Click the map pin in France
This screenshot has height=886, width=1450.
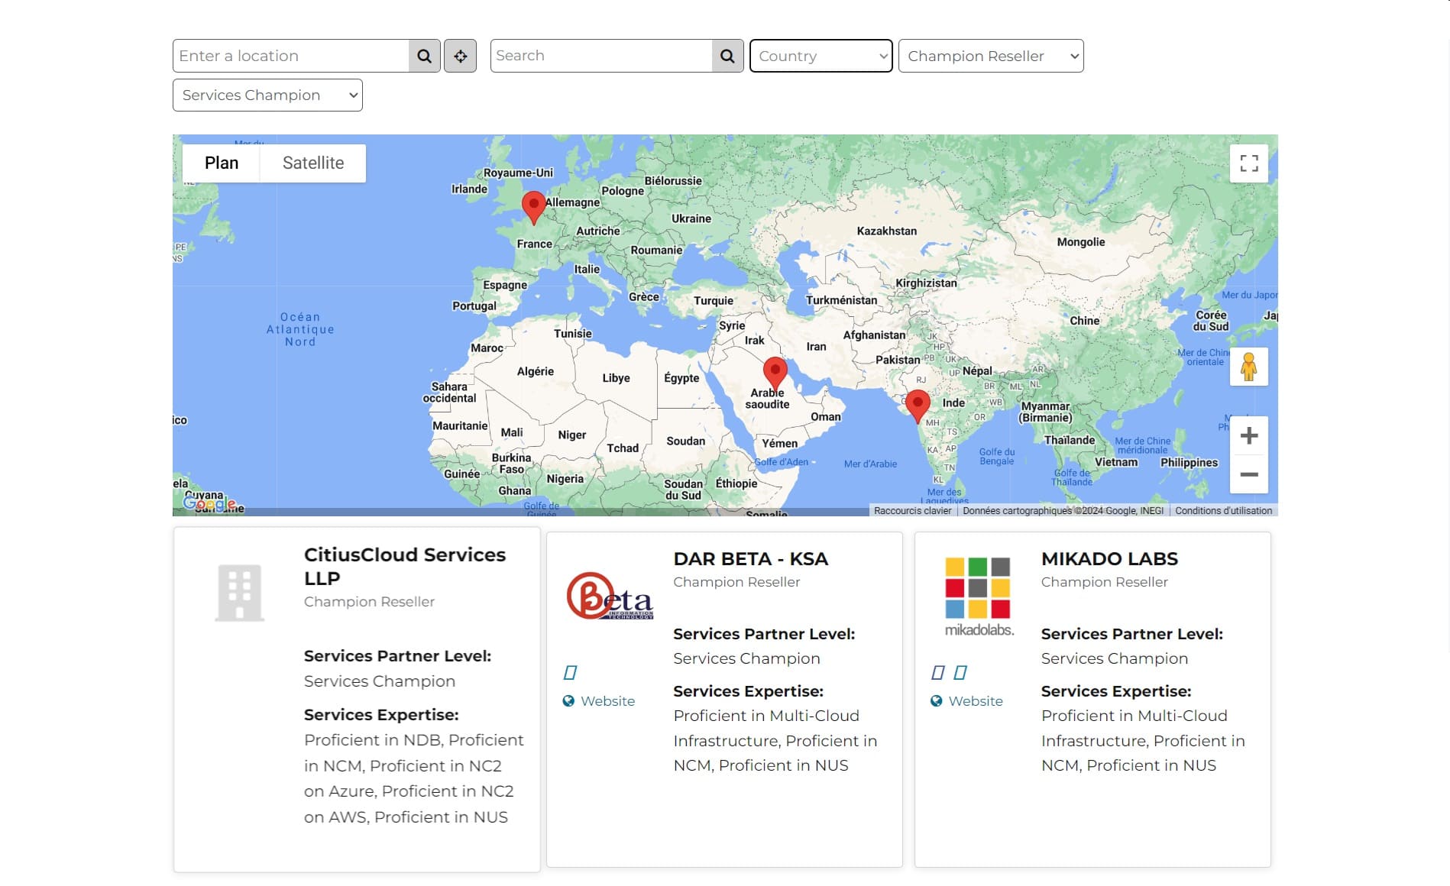pyautogui.click(x=534, y=207)
